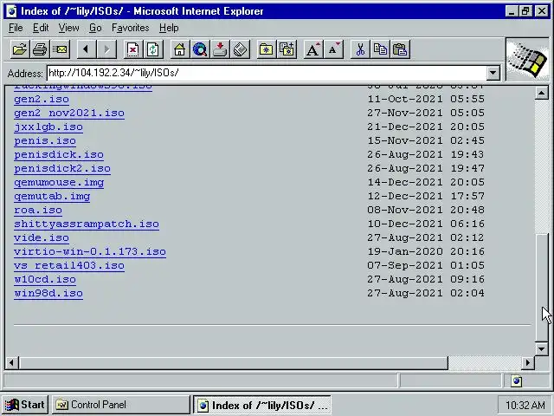Open the View menu
The width and height of the screenshot is (554, 416).
(68, 28)
